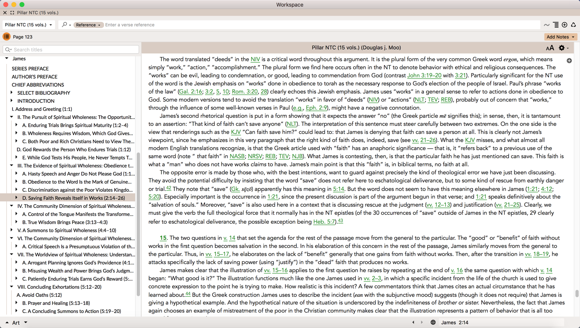Click the James 2:14 verse field

tap(502, 322)
